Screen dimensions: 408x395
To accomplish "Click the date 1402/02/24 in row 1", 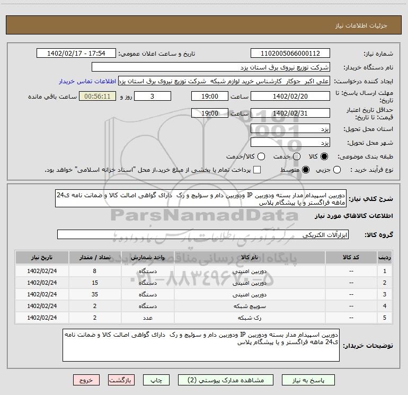I will pyautogui.click(x=42, y=271).
